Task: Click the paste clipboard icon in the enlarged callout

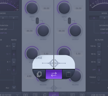Action: pos(69,74)
